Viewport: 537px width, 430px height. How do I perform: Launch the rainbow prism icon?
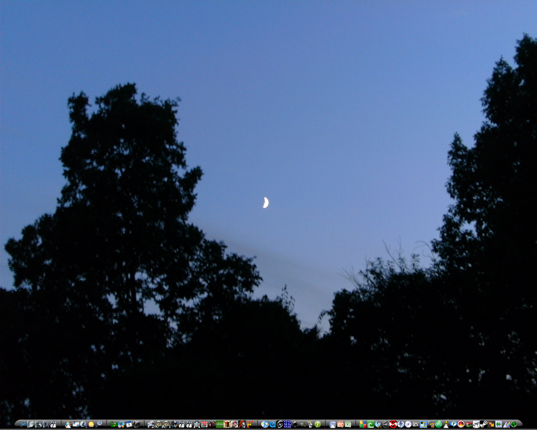tap(507, 425)
